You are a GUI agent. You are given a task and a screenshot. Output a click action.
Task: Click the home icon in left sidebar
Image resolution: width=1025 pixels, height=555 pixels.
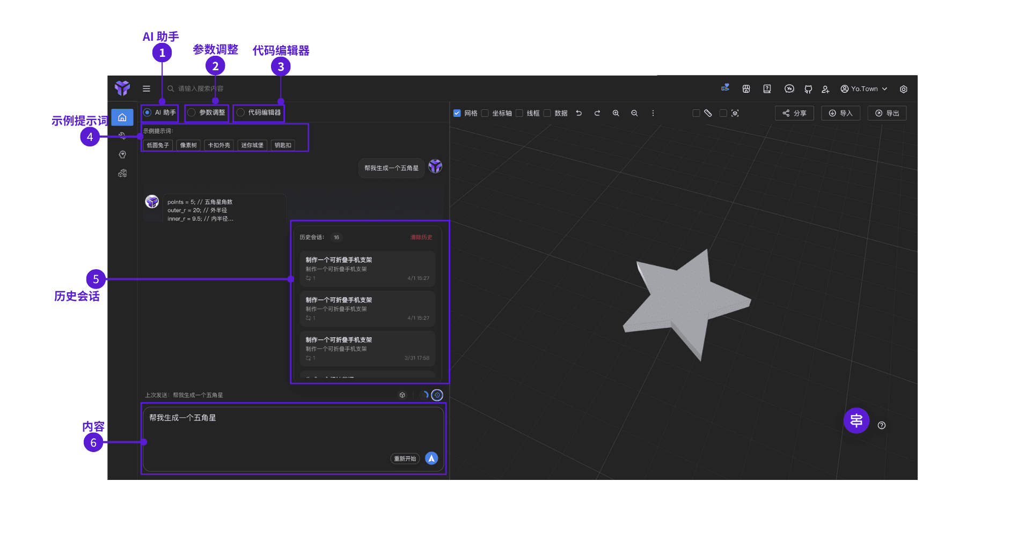(x=122, y=117)
